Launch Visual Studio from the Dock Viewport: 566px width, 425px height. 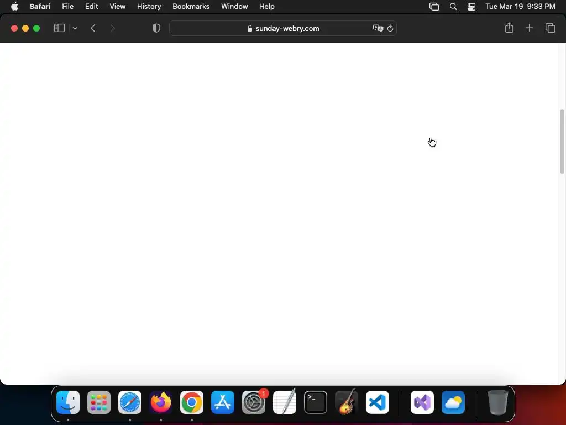422,402
